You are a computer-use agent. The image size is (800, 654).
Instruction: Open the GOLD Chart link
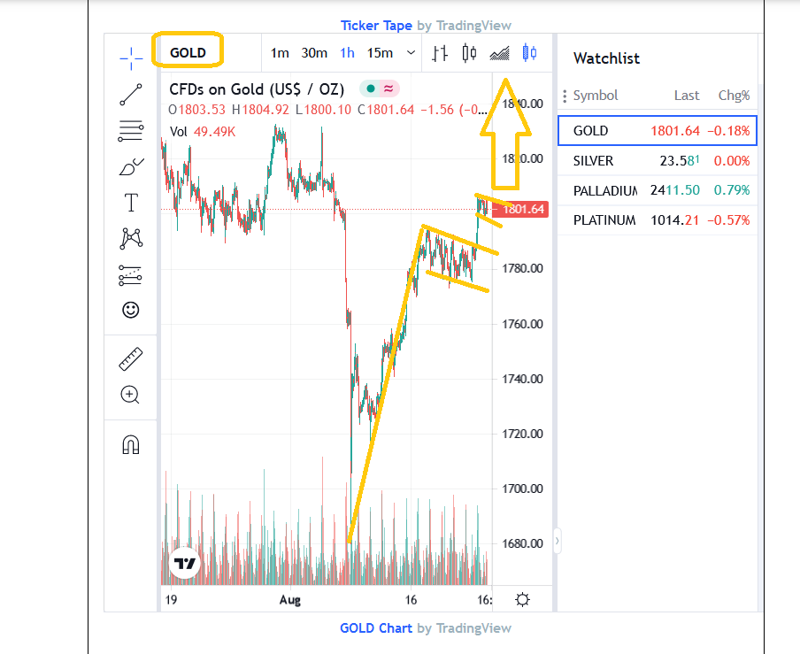(376, 628)
